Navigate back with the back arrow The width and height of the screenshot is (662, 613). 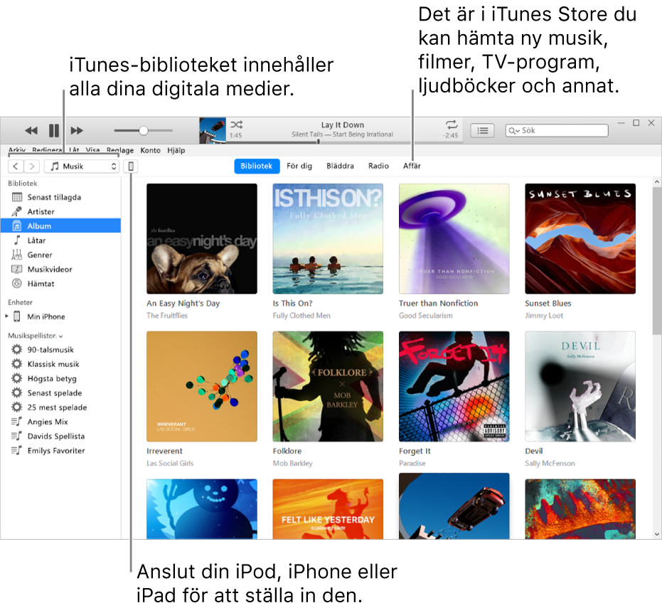point(16,166)
